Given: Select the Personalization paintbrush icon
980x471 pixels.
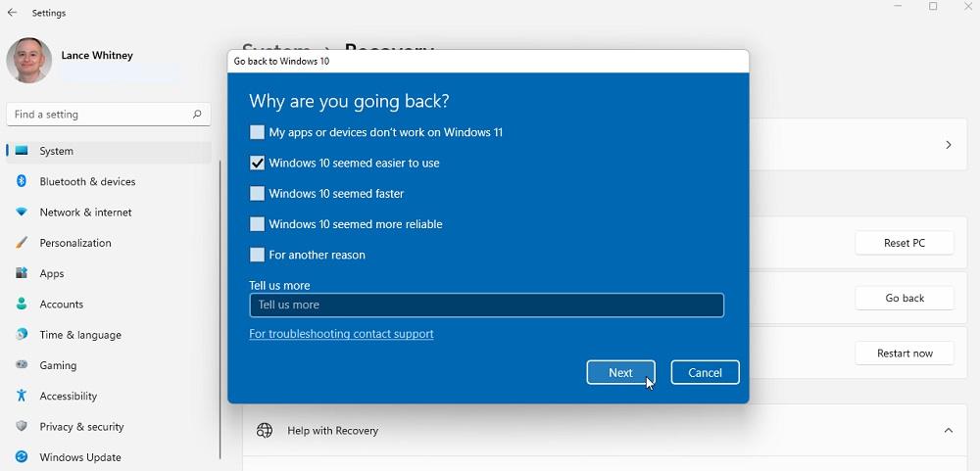Looking at the screenshot, I should click(x=21, y=243).
